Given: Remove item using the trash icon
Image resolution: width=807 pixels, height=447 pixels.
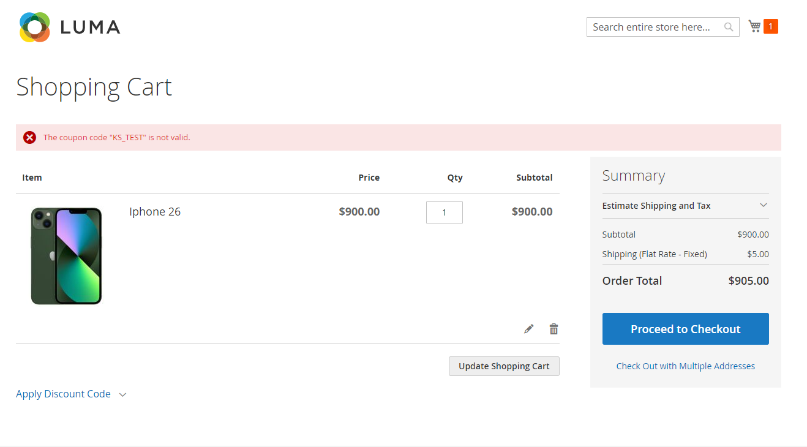Looking at the screenshot, I should [554, 329].
